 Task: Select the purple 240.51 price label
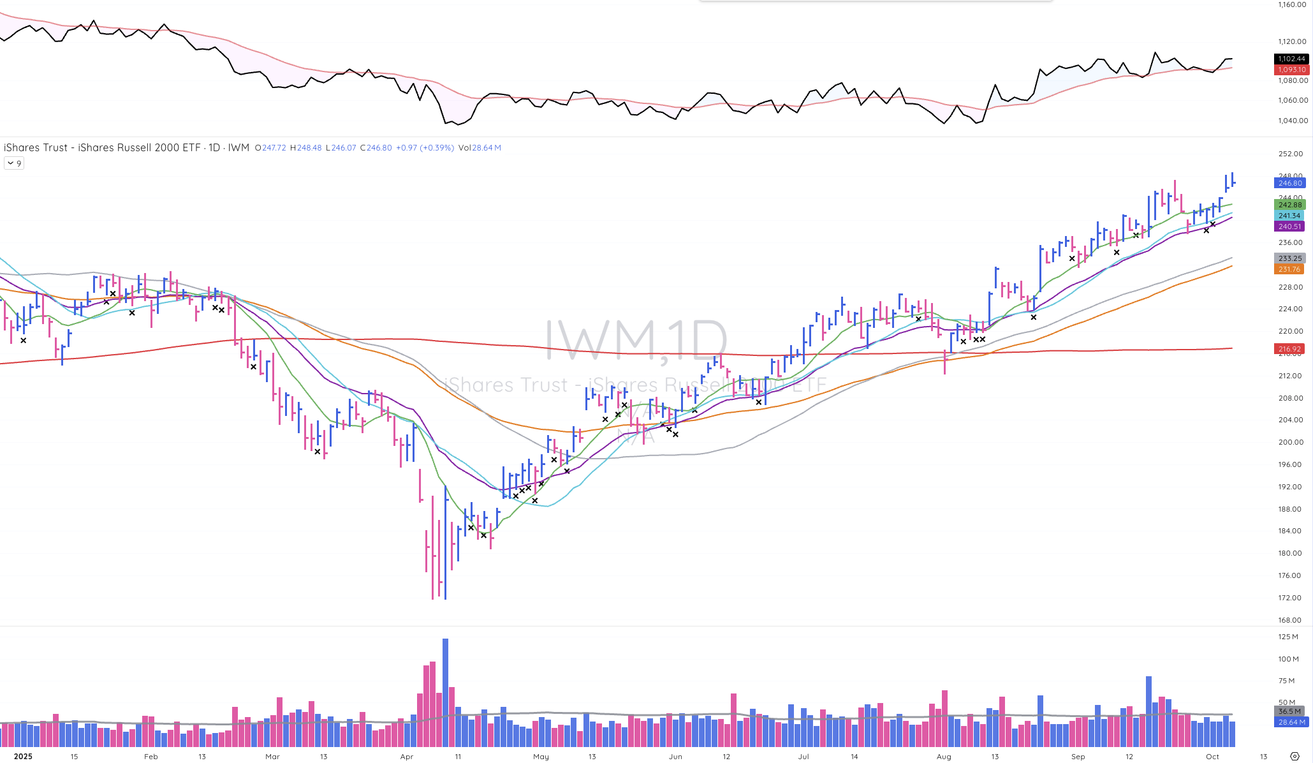[x=1289, y=226]
